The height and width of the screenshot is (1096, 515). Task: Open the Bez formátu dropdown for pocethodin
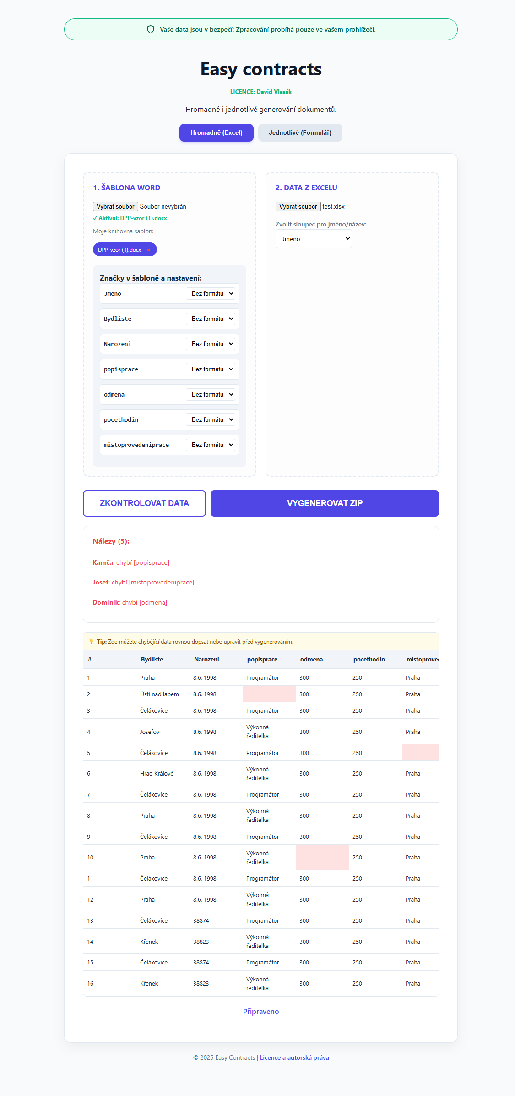[x=211, y=419]
